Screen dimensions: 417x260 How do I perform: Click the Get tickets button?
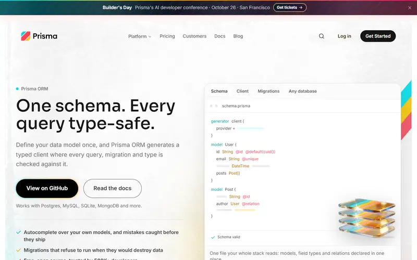(x=290, y=7)
